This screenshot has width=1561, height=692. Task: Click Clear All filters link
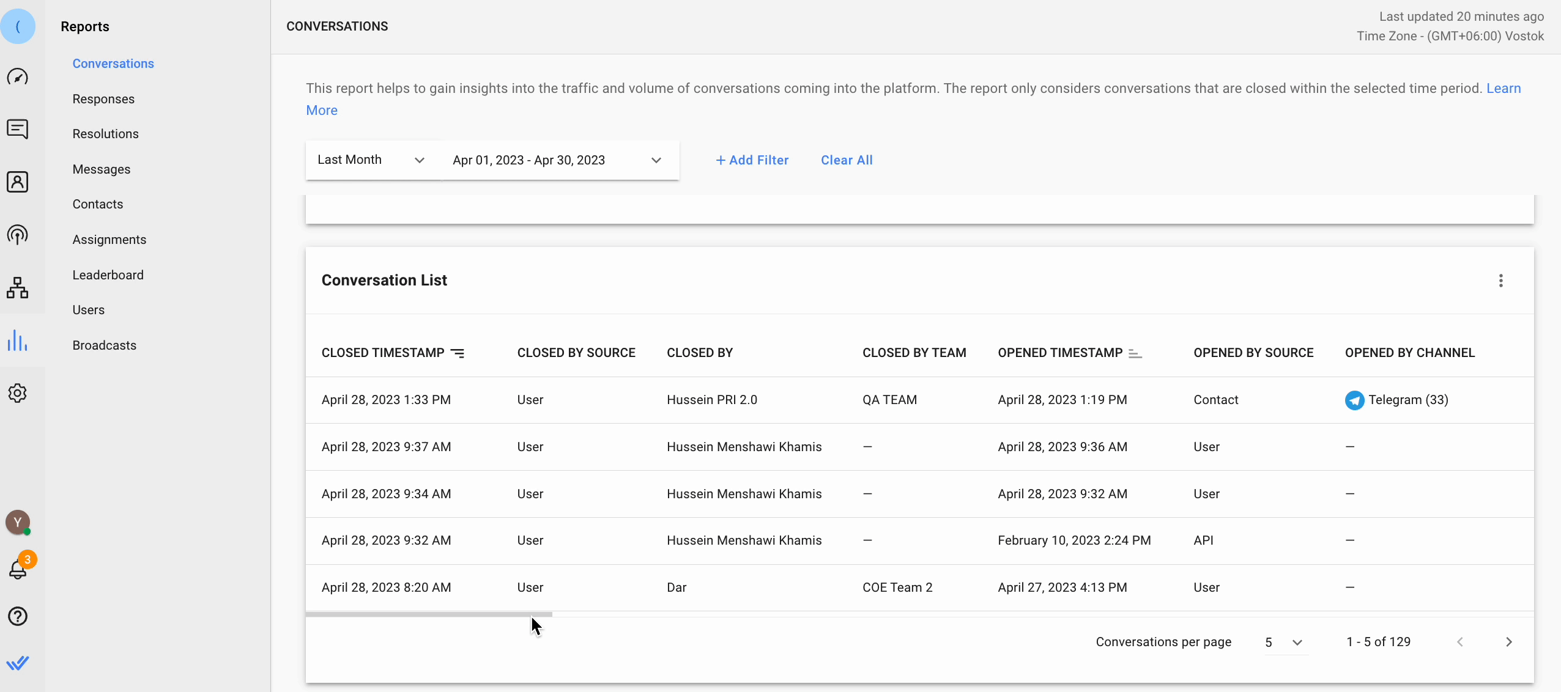847,160
